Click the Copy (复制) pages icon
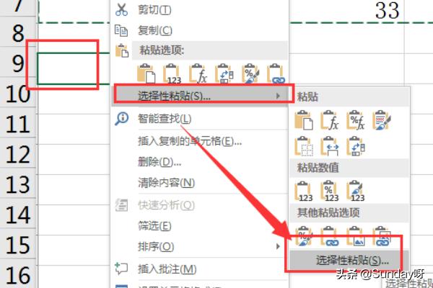This screenshot has width=433, height=288. click(x=121, y=30)
